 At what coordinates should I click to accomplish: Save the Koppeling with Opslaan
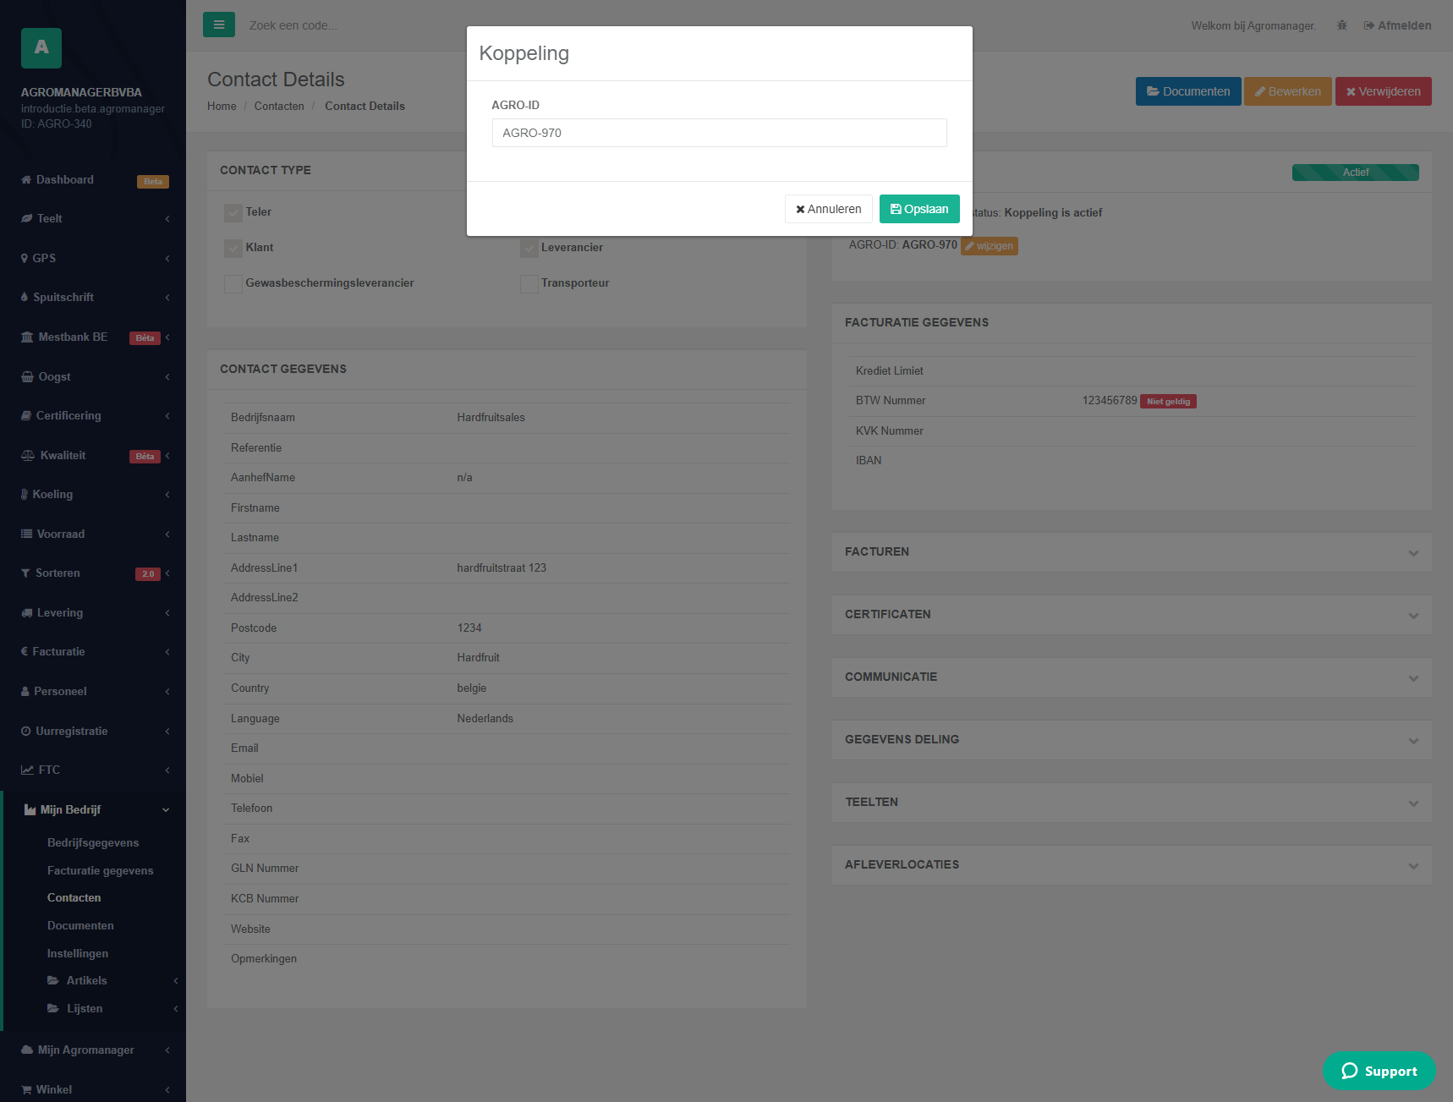pyautogui.click(x=919, y=209)
